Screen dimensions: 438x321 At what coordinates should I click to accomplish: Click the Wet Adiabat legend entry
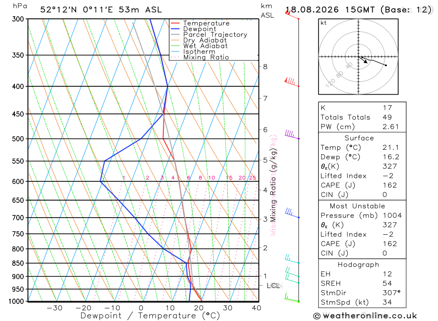199,46
